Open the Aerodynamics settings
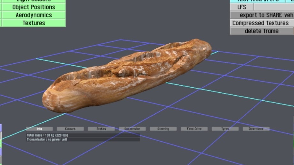The width and height of the screenshot is (294, 165). 34,15
